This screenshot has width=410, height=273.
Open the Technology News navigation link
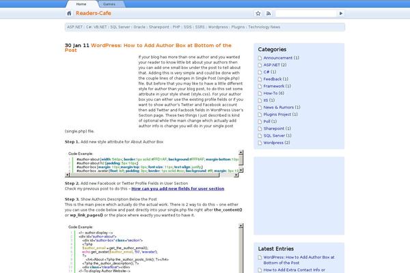[x=264, y=27]
